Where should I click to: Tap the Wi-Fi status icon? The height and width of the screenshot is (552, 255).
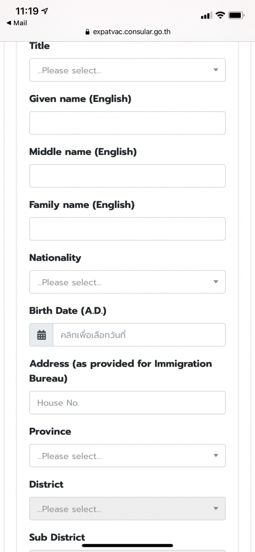pyautogui.click(x=221, y=15)
